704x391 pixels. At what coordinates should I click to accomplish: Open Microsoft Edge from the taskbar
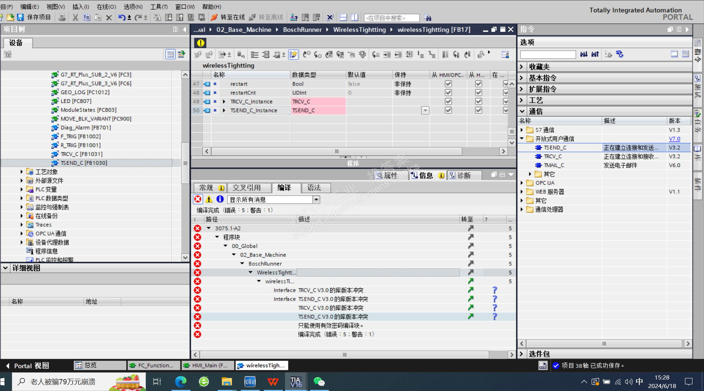coord(181,382)
